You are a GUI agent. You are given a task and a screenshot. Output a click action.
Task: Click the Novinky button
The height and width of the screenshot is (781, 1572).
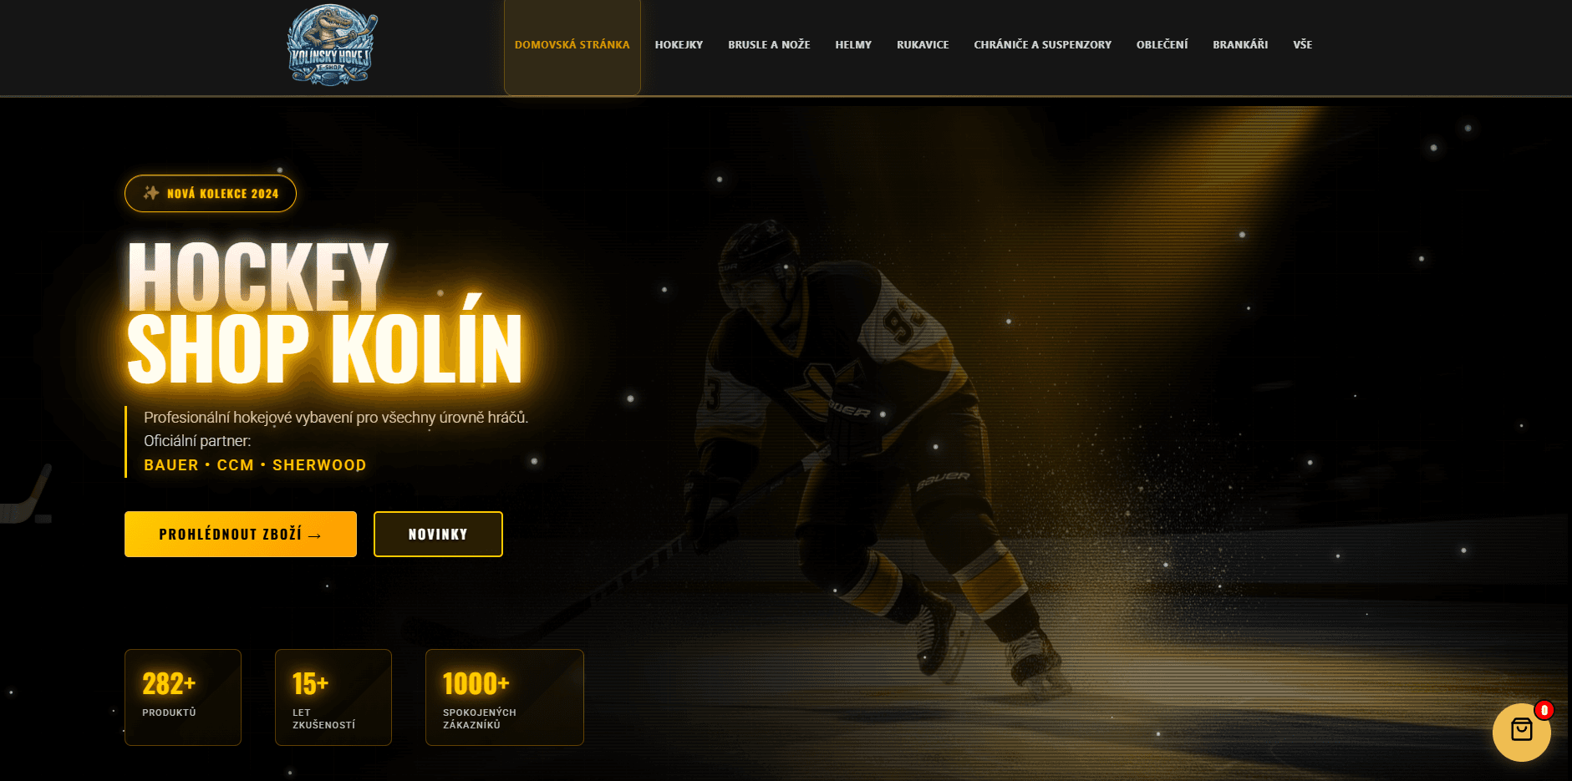[x=438, y=534]
